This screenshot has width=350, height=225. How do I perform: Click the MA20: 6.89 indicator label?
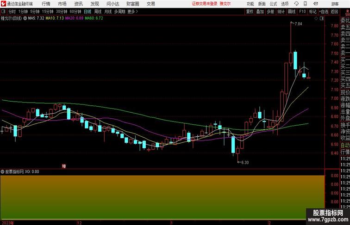75,18
